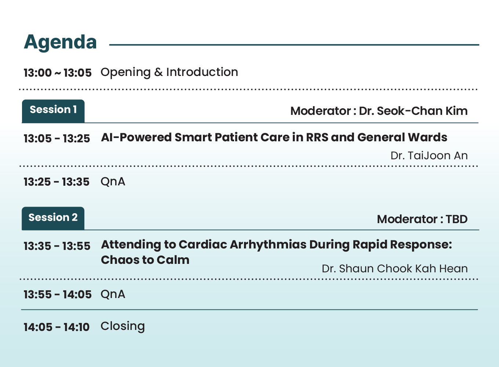Click the QnA entry at 13:25
Screen dimensions: 499x367
pyautogui.click(x=113, y=182)
